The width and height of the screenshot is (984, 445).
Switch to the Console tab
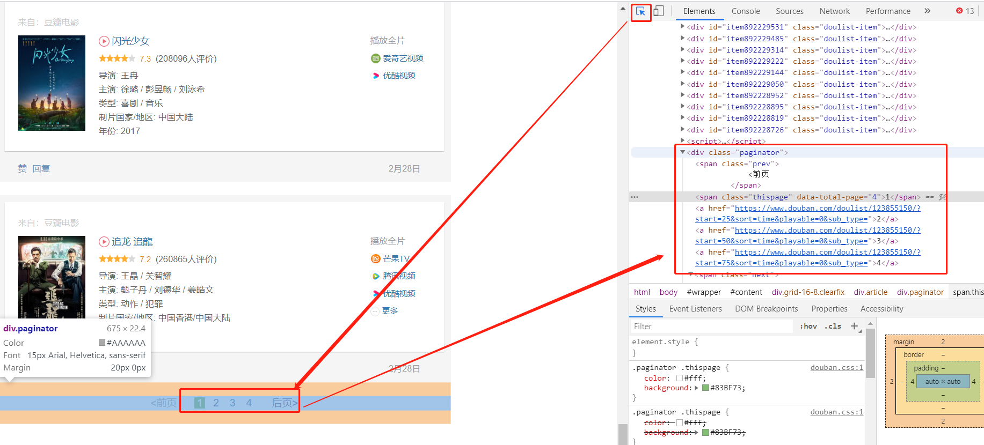click(x=746, y=11)
